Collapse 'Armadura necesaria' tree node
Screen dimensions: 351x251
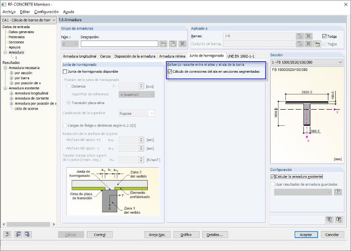(x=6, y=68)
